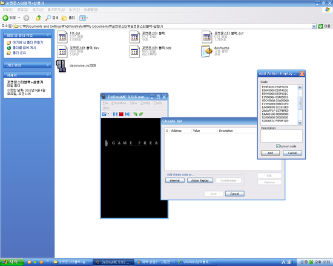The image size is (333, 266).
Task: Select the 포켓몬스터 블랙.ds1 file icon
Action: 207,37
